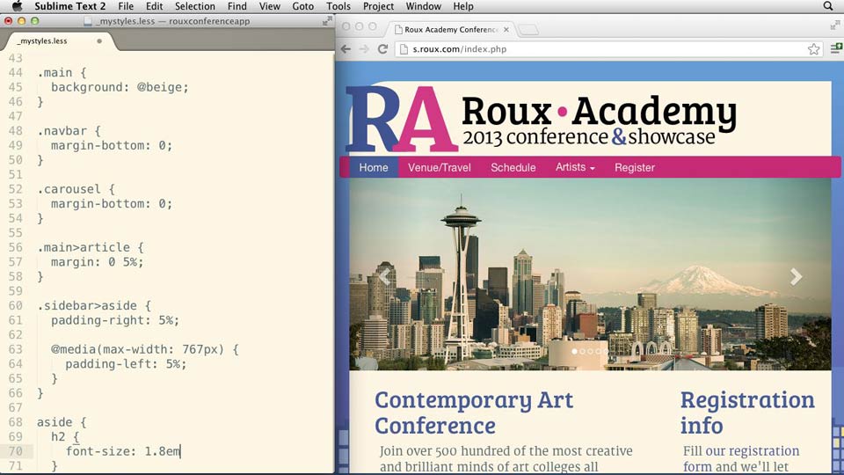The image size is (844, 475).
Task: Go to the Home nav item
Action: [x=374, y=167]
